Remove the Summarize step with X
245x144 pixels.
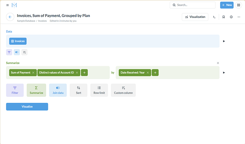pyautogui.click(x=218, y=63)
